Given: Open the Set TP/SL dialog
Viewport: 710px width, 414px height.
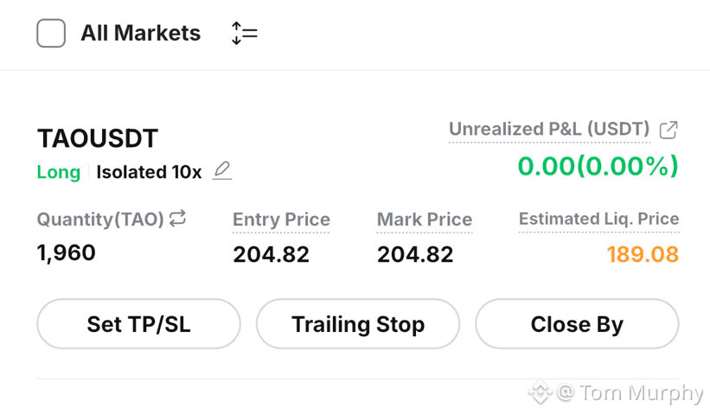Looking at the screenshot, I should coord(138,324).
